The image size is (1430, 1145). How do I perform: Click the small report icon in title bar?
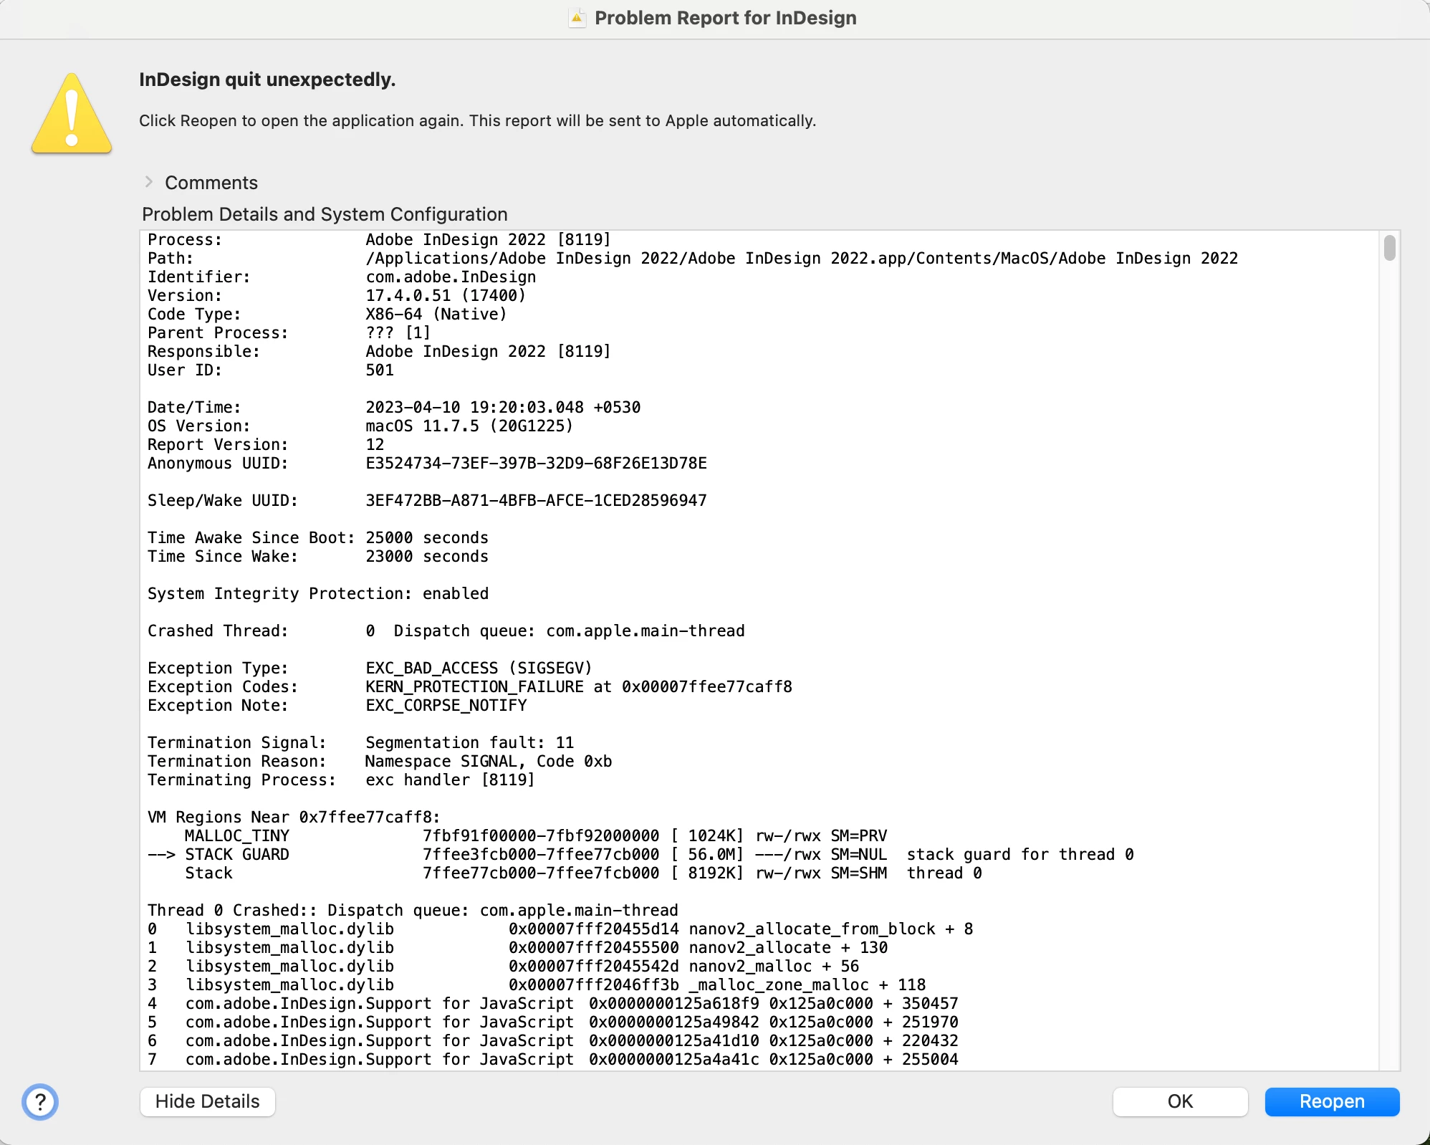(577, 18)
